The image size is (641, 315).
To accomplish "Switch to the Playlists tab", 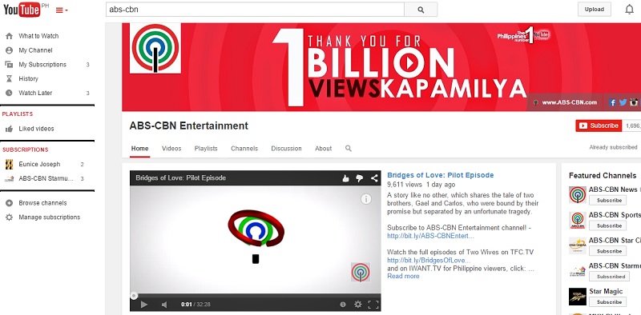I will [206, 149].
